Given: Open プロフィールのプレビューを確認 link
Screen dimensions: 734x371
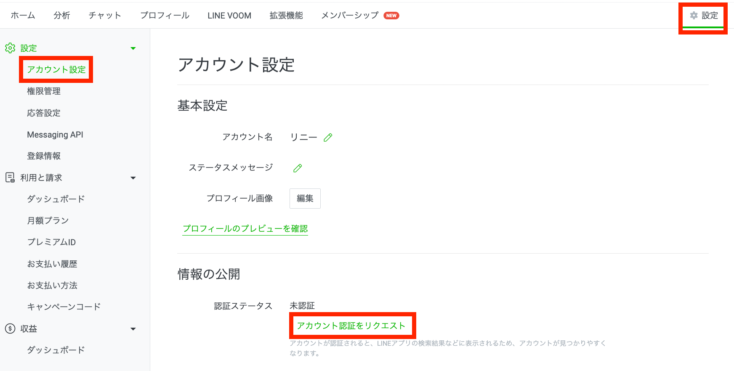Looking at the screenshot, I should (245, 228).
